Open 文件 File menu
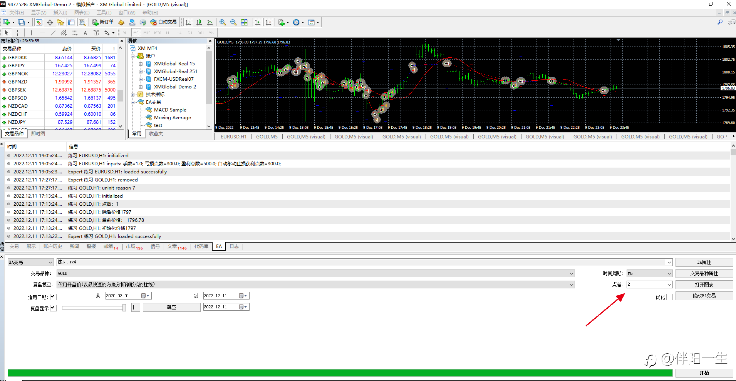The height and width of the screenshot is (381, 736). tap(17, 13)
